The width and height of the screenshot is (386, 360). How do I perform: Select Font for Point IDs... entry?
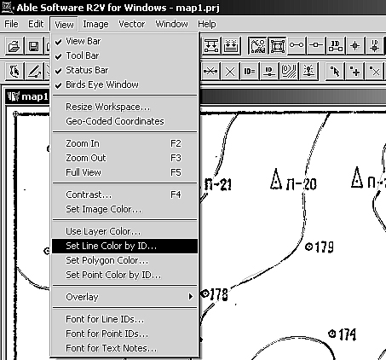click(125, 334)
